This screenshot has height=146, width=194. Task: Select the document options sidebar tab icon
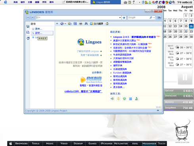28,32
